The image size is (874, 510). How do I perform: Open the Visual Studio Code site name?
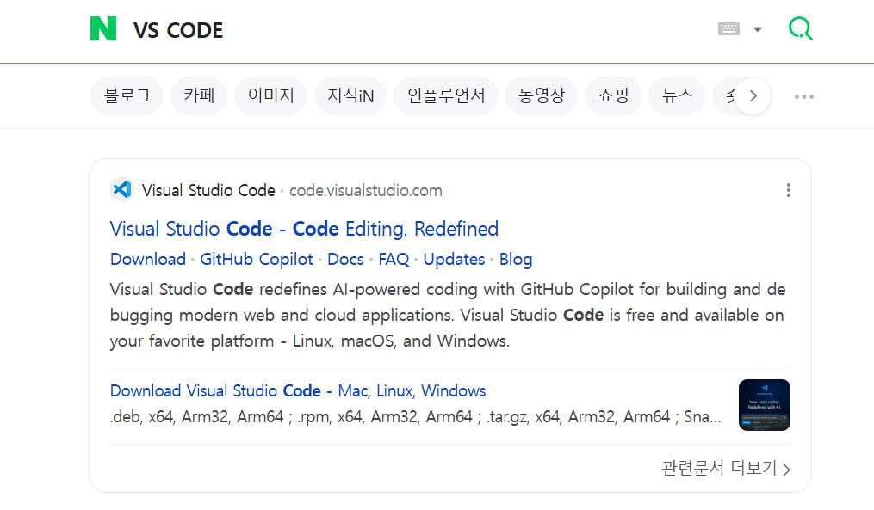208,190
